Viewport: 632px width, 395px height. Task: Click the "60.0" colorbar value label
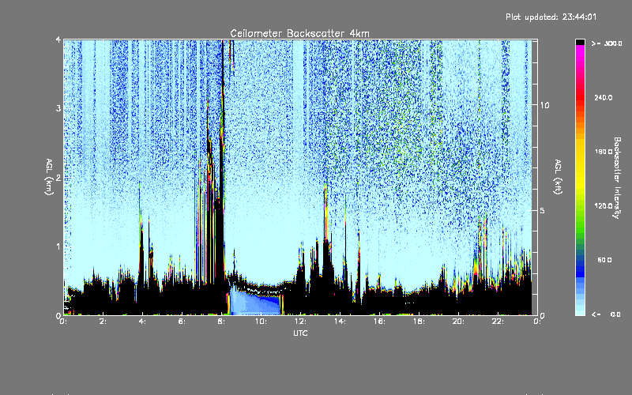tap(605, 260)
